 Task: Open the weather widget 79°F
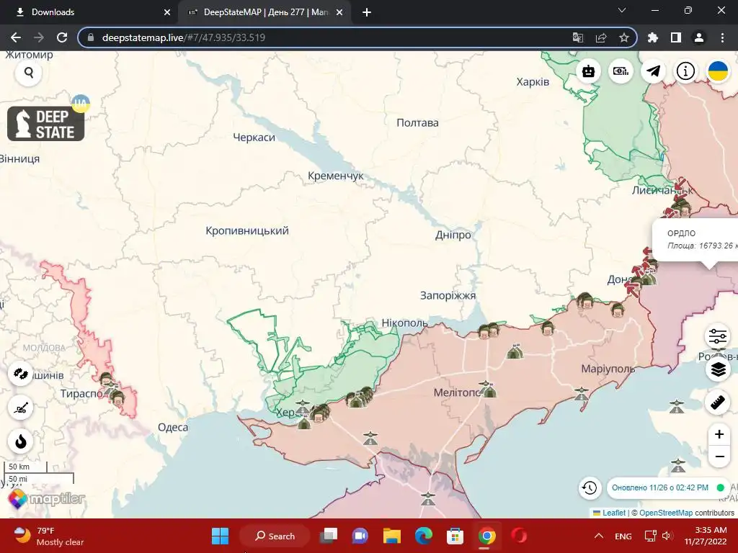[x=49, y=536]
